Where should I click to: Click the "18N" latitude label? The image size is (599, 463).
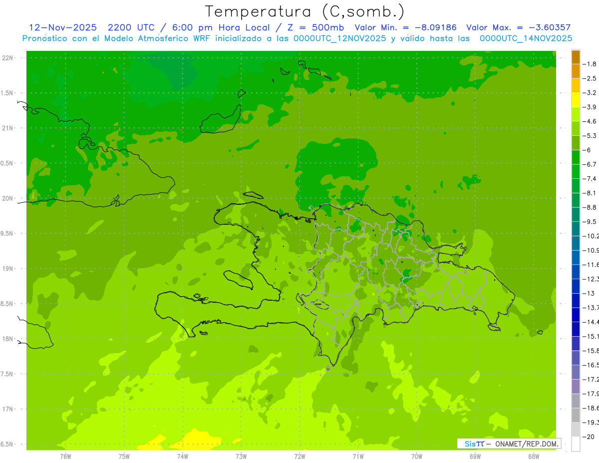click(x=7, y=339)
